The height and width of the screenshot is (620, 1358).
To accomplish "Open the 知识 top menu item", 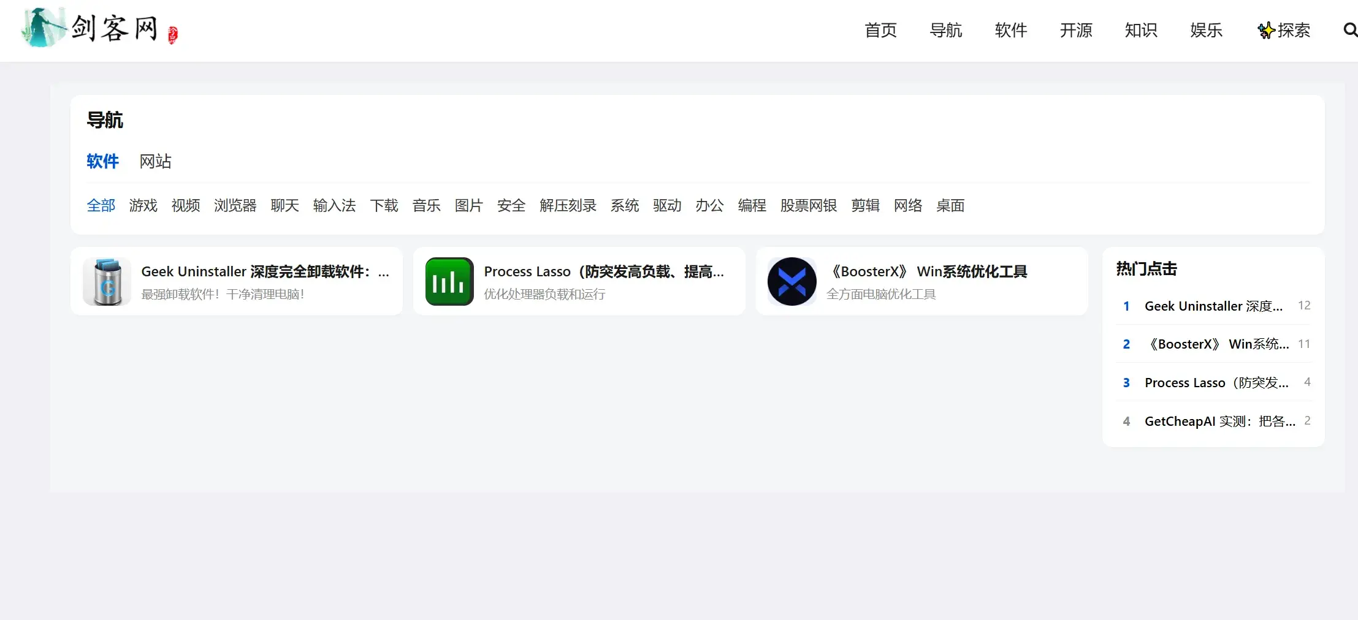I will pos(1141,30).
